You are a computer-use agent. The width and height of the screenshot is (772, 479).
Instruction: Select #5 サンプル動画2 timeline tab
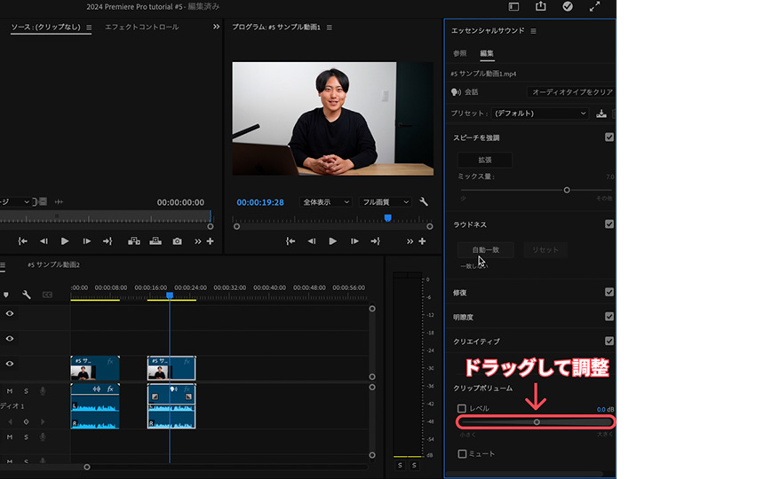(x=53, y=264)
